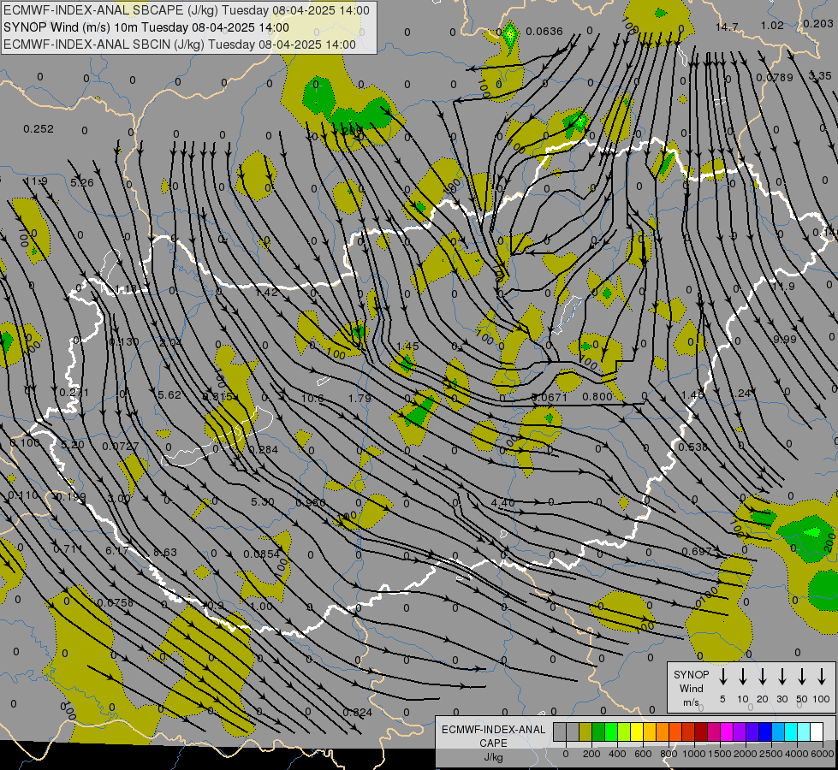Pick the white swatch ending the CAPE legend
838x770 pixels.
point(817,731)
